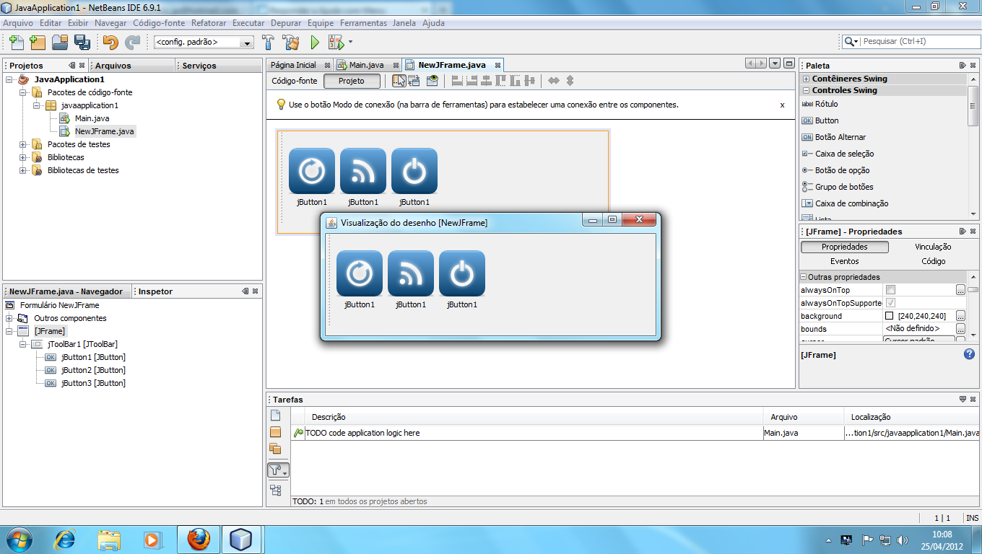Tick the alwaysOnTop checkbox
The height and width of the screenshot is (554, 982).
pyautogui.click(x=890, y=290)
